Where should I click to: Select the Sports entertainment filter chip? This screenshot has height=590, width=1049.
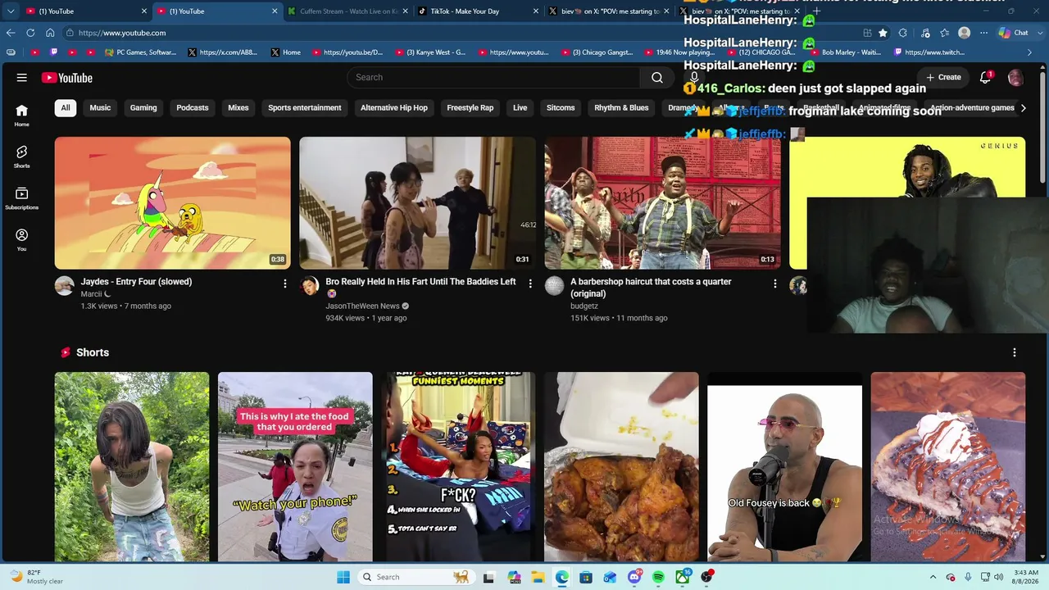pyautogui.click(x=305, y=107)
